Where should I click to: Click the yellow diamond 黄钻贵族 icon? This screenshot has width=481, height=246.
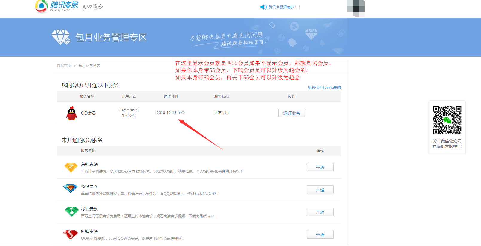tap(71, 168)
